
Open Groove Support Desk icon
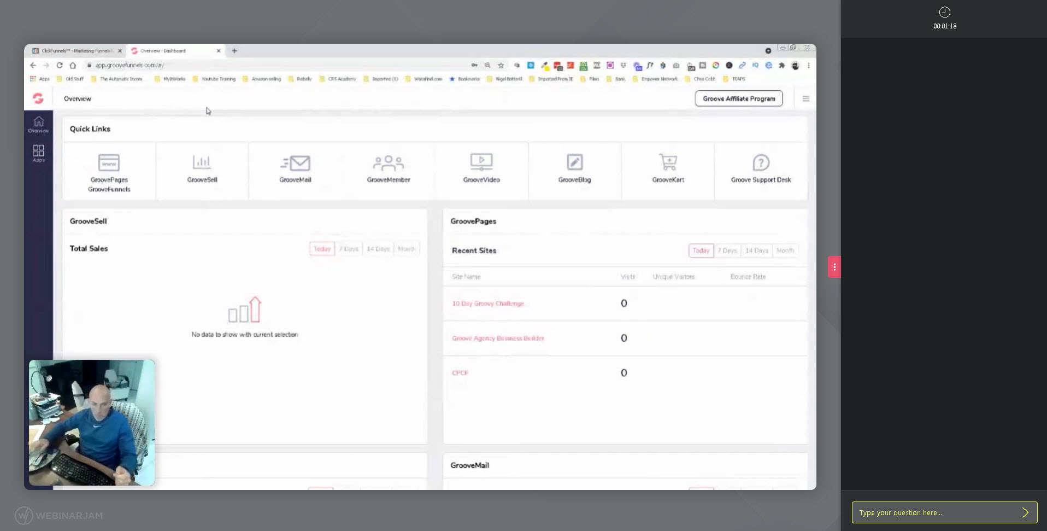coord(761,162)
